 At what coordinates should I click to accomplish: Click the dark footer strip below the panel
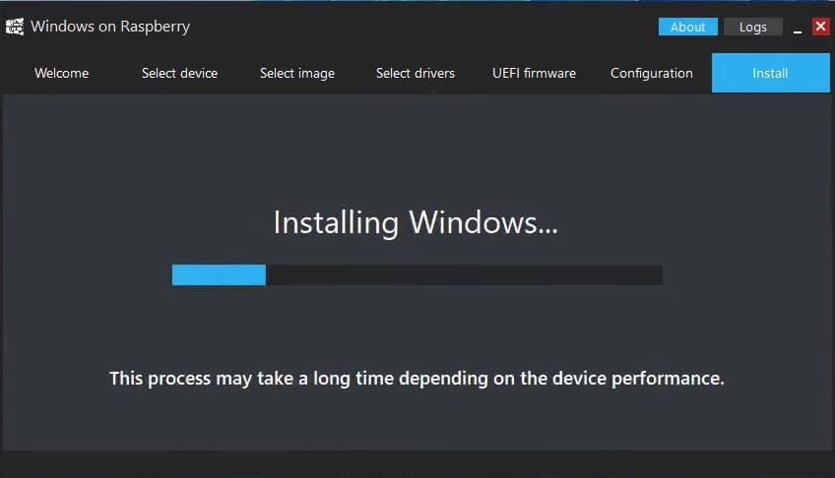pyautogui.click(x=417, y=464)
